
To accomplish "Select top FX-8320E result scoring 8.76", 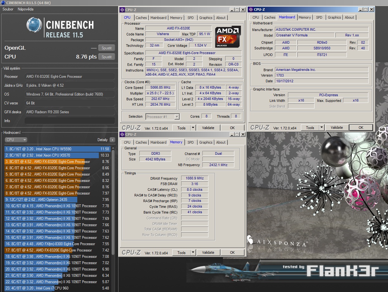I will click(57, 162).
